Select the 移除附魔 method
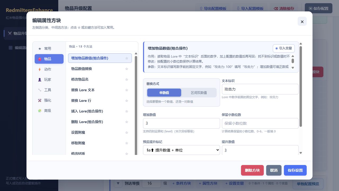This screenshot has height=191, width=339. pos(100,143)
